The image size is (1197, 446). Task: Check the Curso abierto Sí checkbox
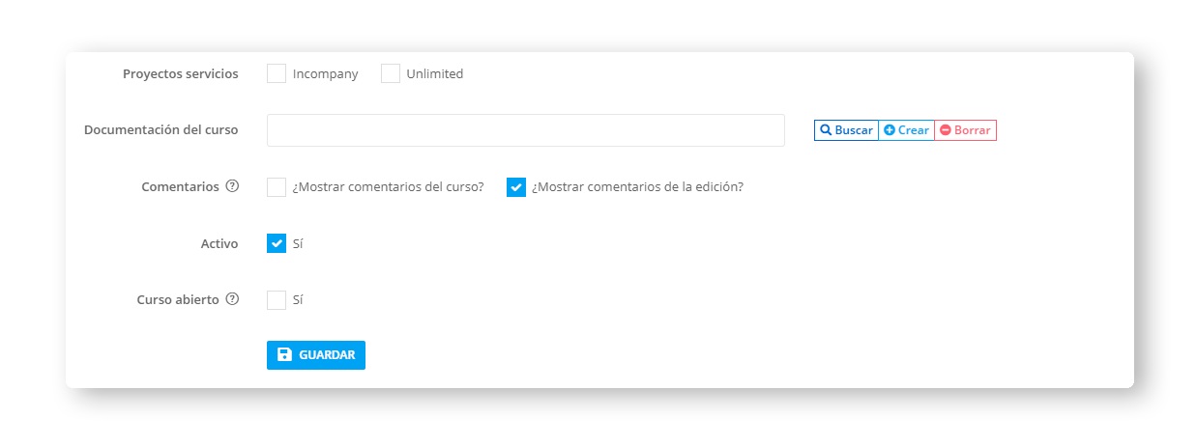(277, 300)
